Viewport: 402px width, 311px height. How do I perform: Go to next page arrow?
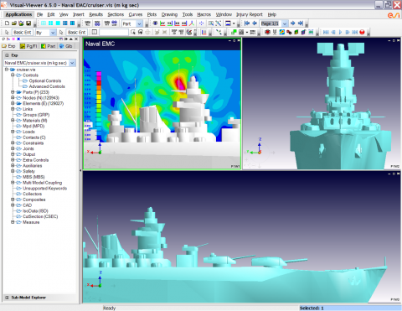click(293, 23)
